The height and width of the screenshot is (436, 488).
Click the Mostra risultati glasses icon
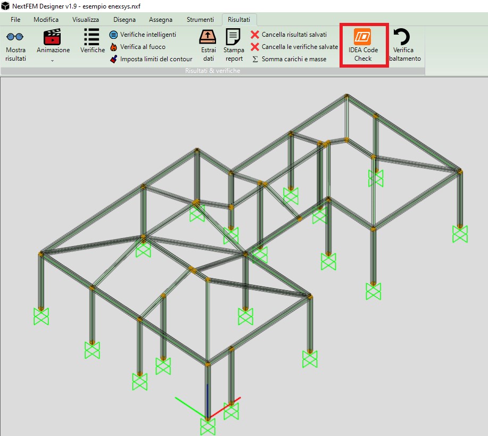pyautogui.click(x=15, y=37)
